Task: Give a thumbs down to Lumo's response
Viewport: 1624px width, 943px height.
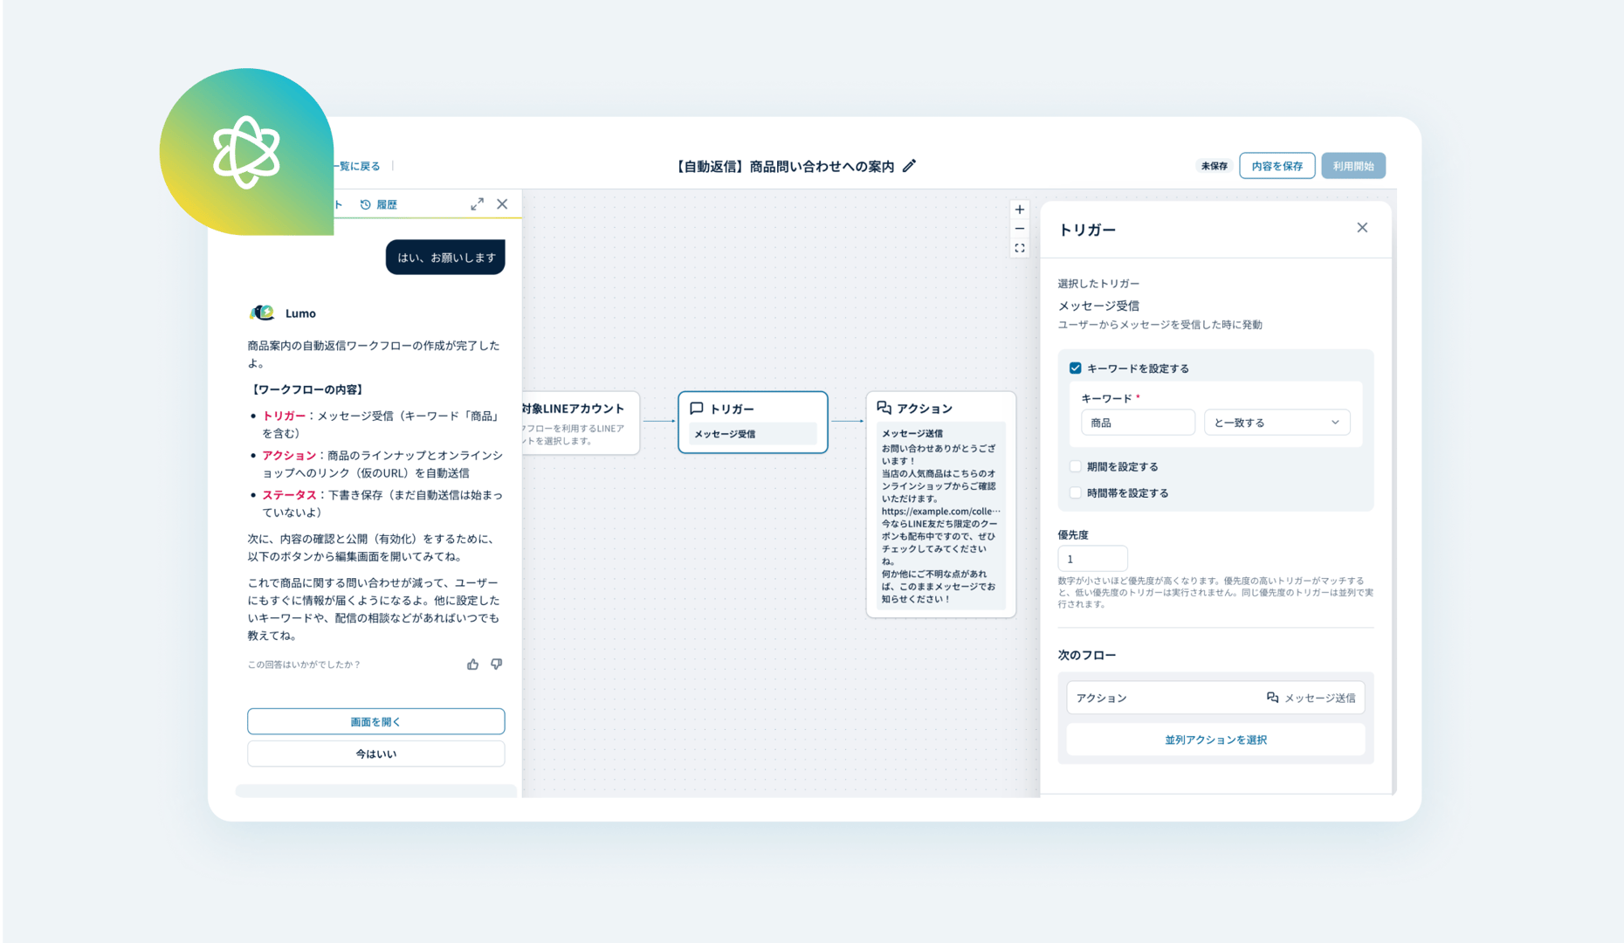Action: [x=495, y=664]
